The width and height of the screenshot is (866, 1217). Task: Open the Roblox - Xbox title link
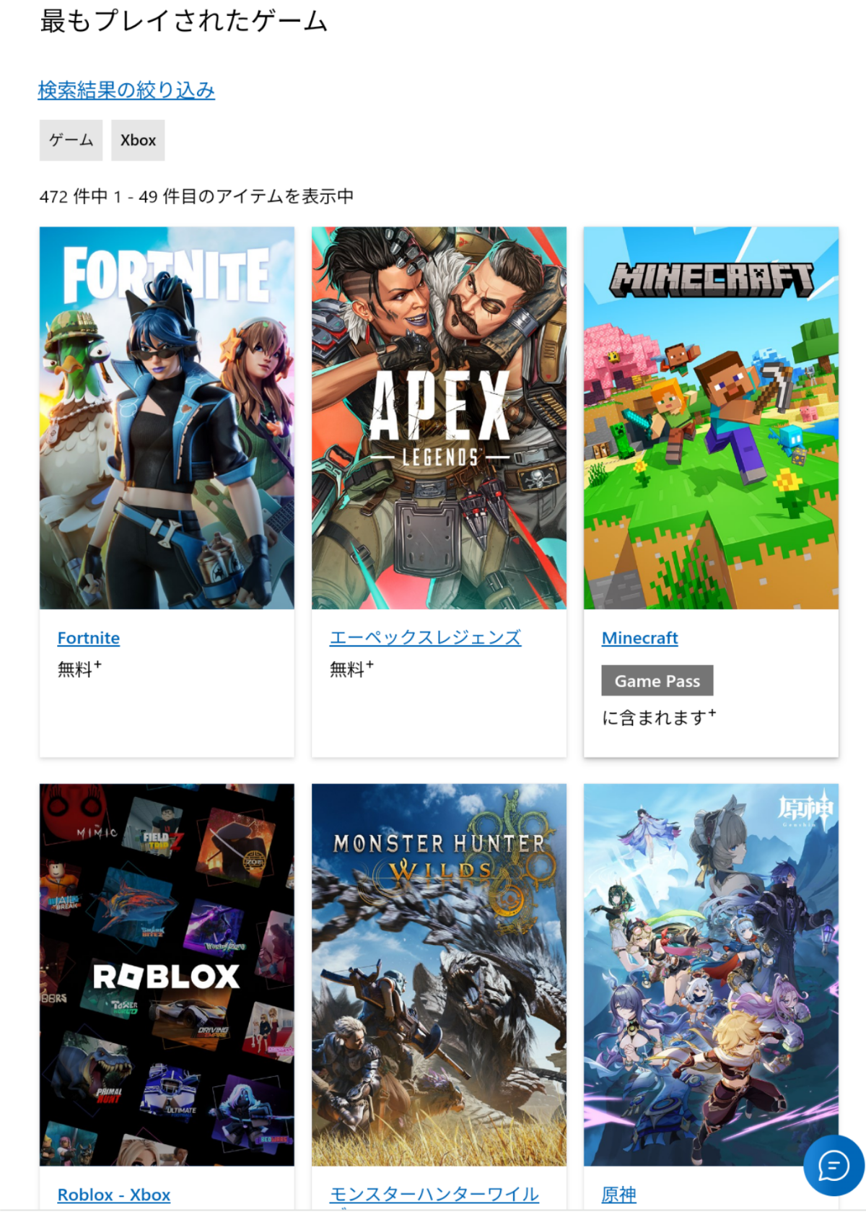(x=114, y=1195)
